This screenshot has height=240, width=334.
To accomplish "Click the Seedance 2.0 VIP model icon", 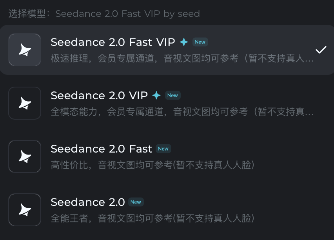I will point(25,103).
